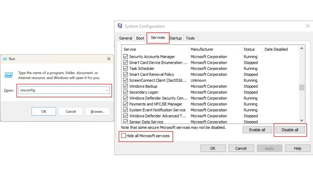Click the services list scroll up arrow
Image resolution: width=313 pixels, height=176 pixels.
[302, 48]
